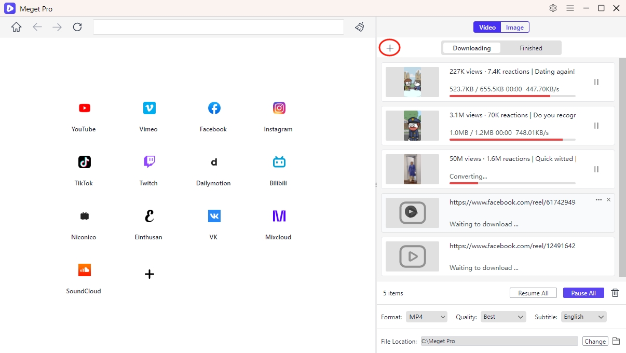Select the Finished tab
This screenshot has height=353, width=626.
click(531, 48)
